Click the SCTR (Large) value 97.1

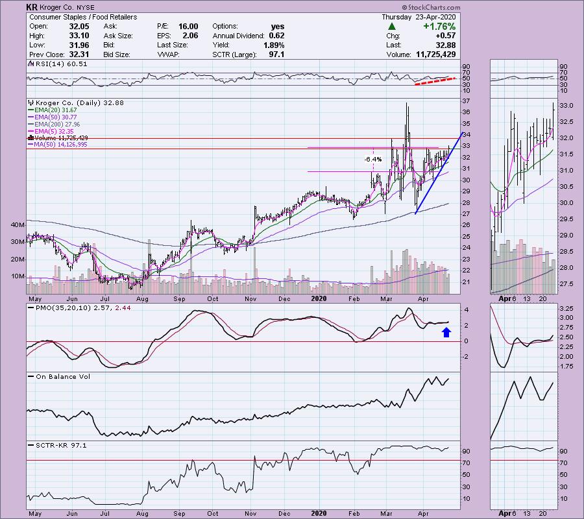pyautogui.click(x=276, y=54)
